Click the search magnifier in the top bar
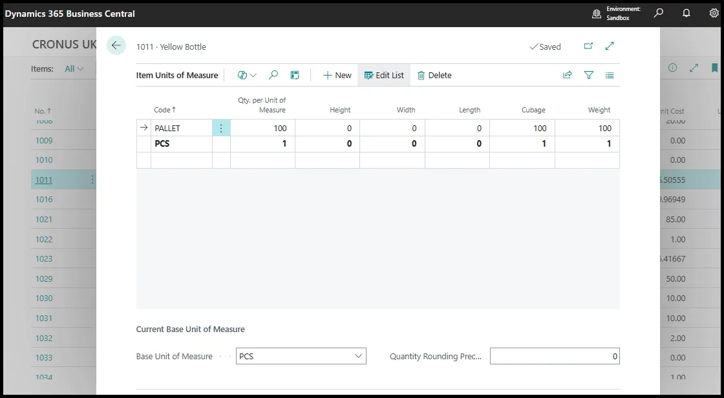The image size is (724, 398). pos(659,14)
